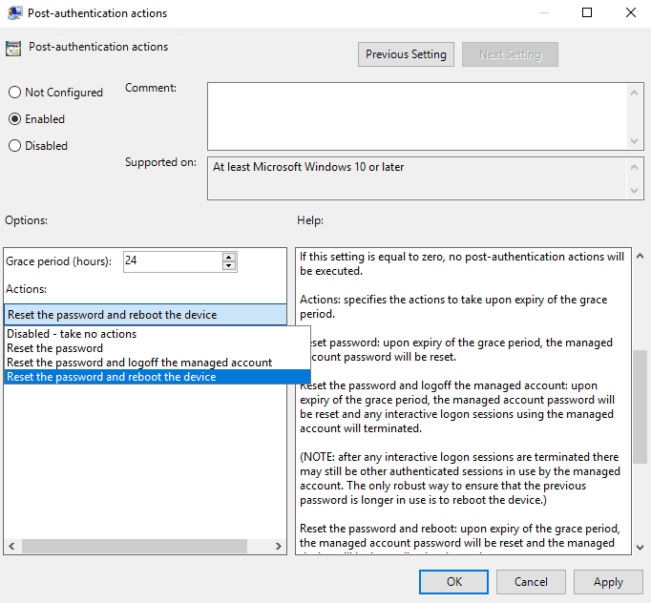Open the Actions combo box
Screen dimensions: 651x603
click(x=144, y=315)
